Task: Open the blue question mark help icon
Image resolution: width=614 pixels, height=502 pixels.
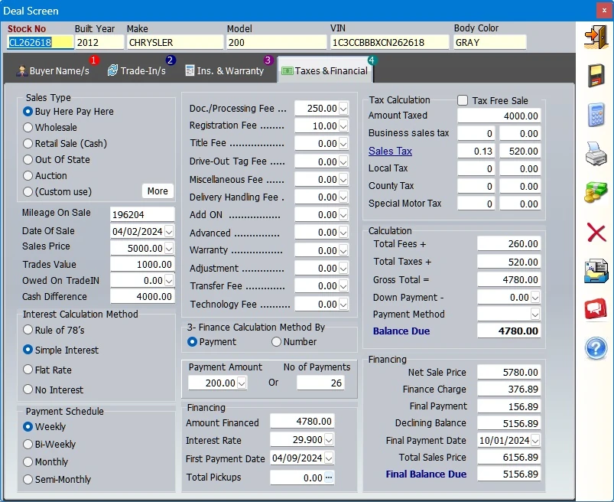Action: (596, 348)
